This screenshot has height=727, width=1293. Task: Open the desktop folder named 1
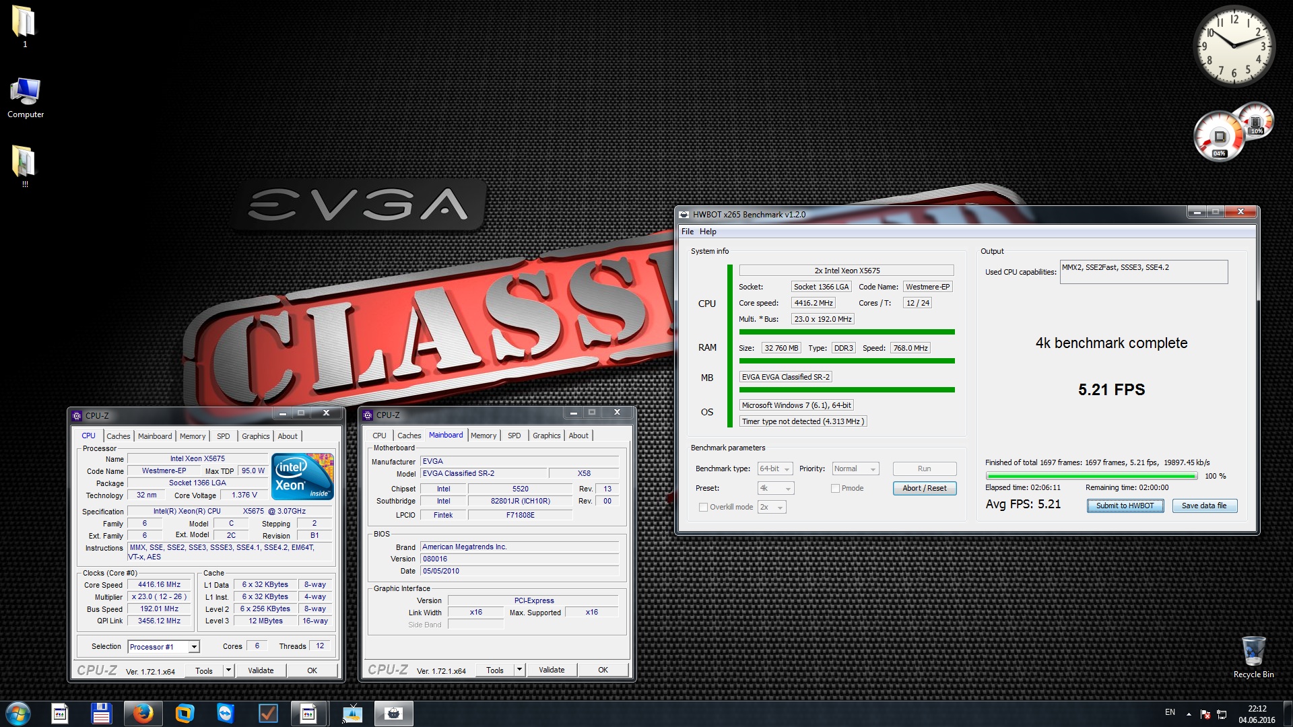click(24, 27)
